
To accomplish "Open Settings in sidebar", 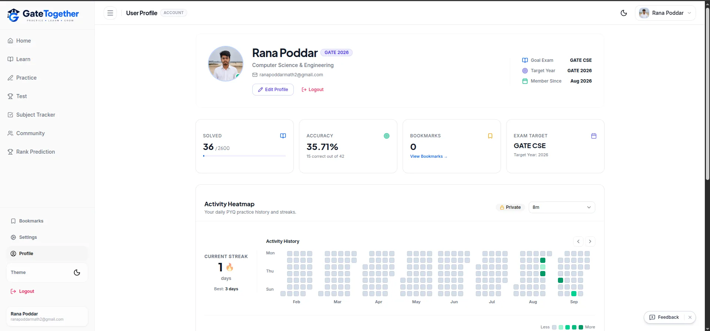I will [47, 237].
